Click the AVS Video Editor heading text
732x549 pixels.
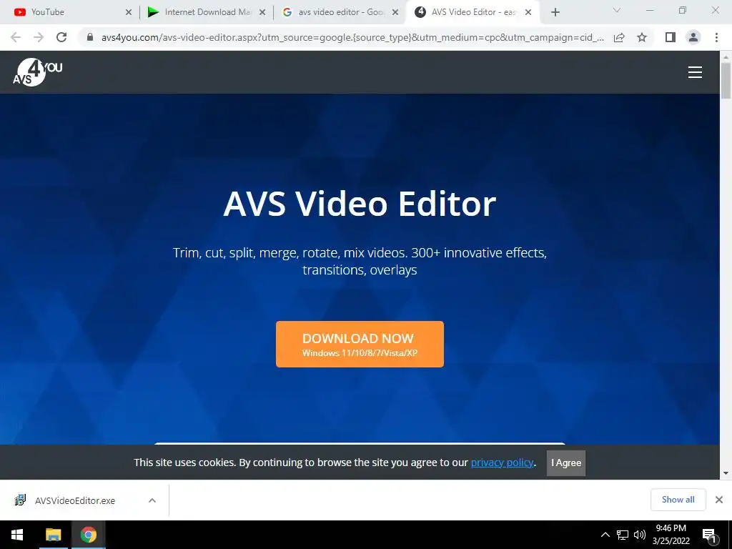(x=360, y=204)
